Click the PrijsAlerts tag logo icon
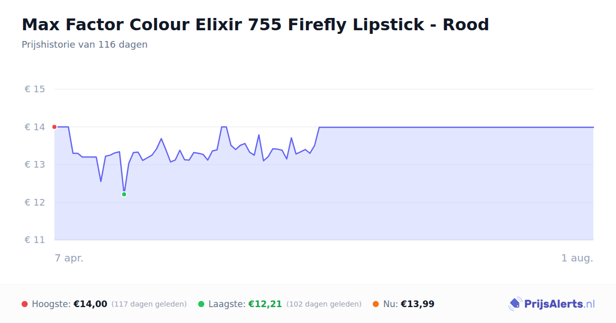Image resolution: width=616 pixels, height=323 pixels. [x=515, y=304]
